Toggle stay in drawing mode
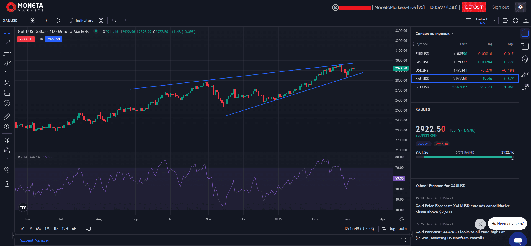531x246 pixels. point(7,150)
